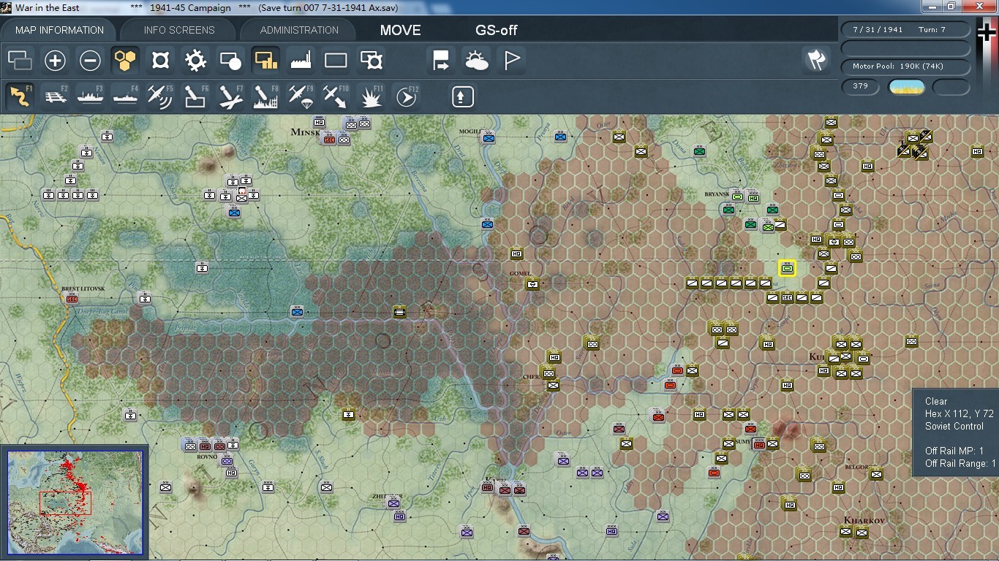The height and width of the screenshot is (561, 999).
Task: Click the Bryansk city label
Action: [x=717, y=194]
